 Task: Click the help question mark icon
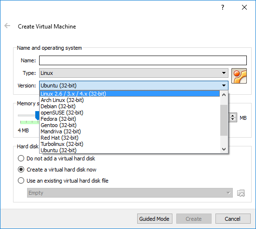[x=223, y=7]
